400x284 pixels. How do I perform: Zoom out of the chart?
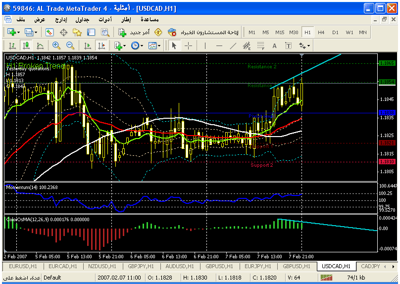70,46
